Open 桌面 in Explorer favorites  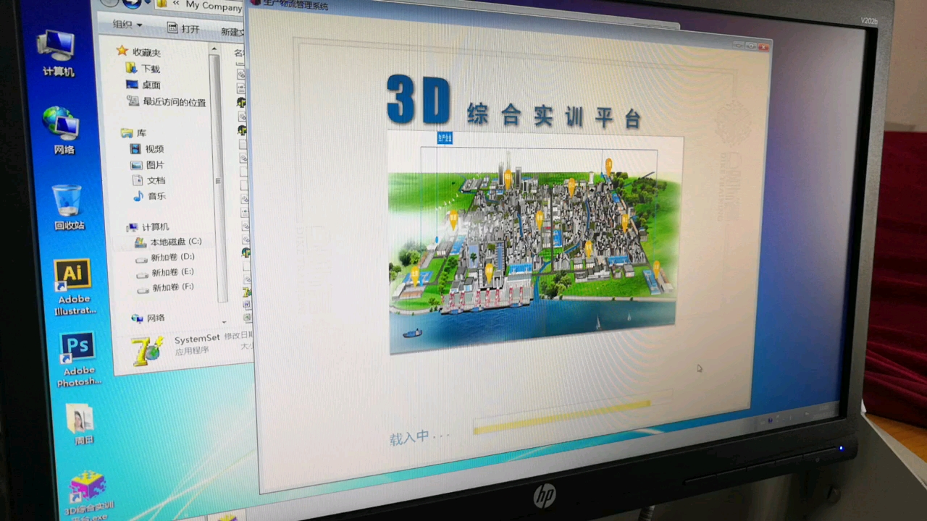(x=143, y=85)
